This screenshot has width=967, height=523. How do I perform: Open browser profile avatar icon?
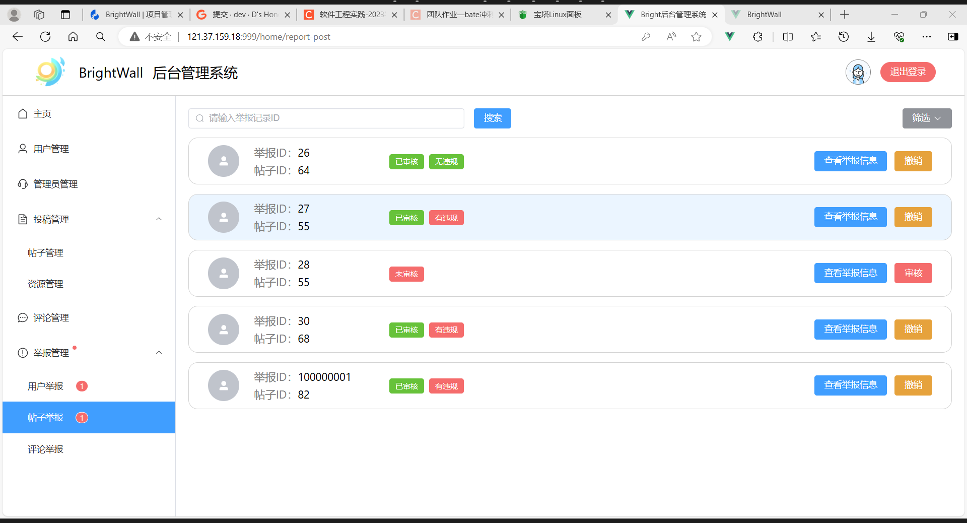coord(14,15)
